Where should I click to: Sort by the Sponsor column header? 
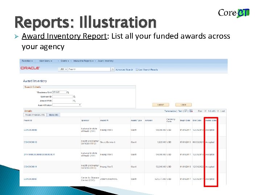click(x=85, y=120)
